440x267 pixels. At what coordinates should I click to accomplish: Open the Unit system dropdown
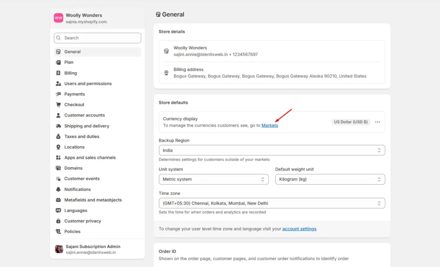(x=214, y=179)
